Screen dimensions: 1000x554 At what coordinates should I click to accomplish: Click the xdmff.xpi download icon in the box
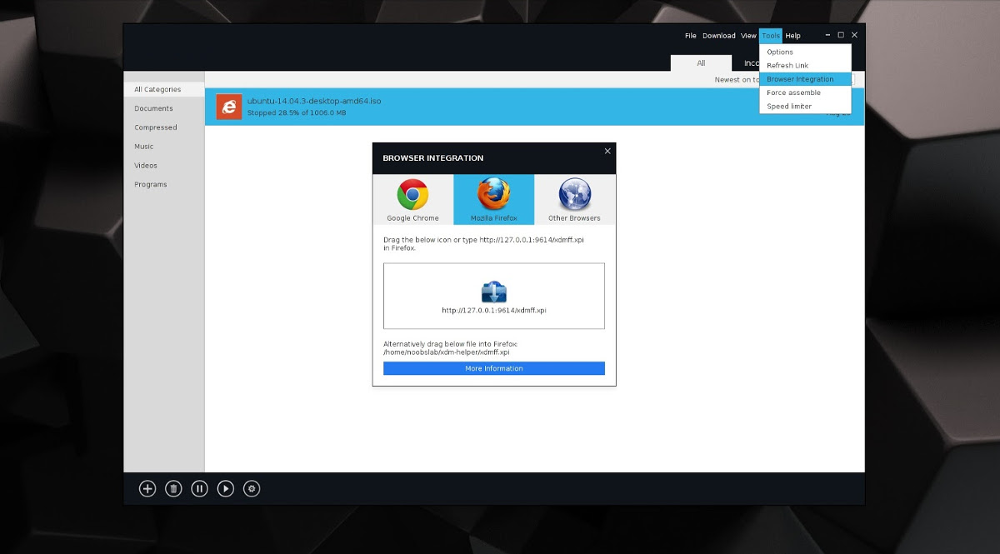494,292
